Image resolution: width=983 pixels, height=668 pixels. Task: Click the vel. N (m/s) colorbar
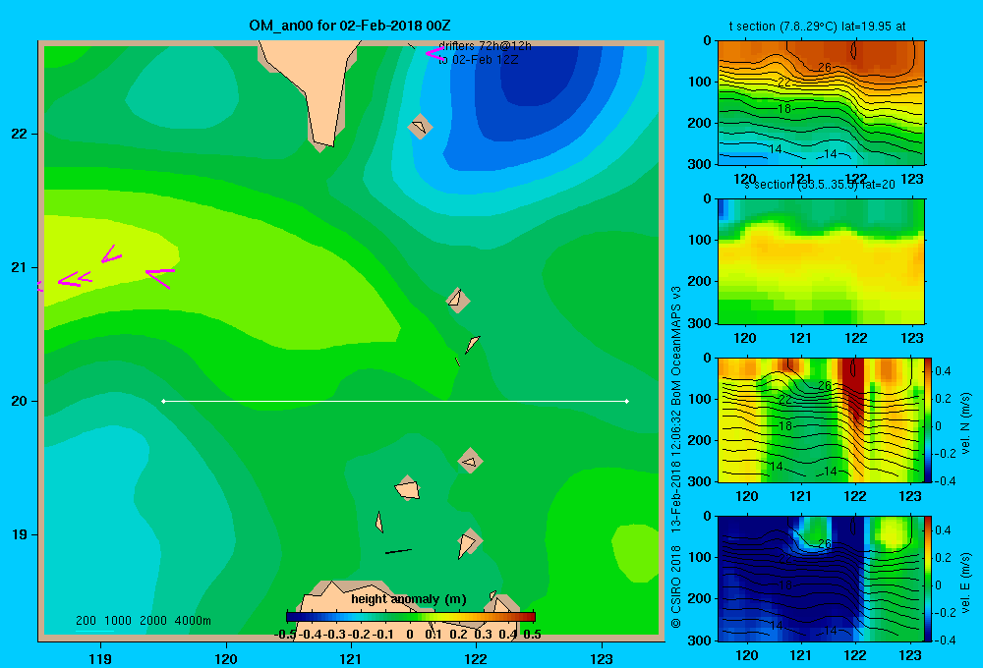929,419
